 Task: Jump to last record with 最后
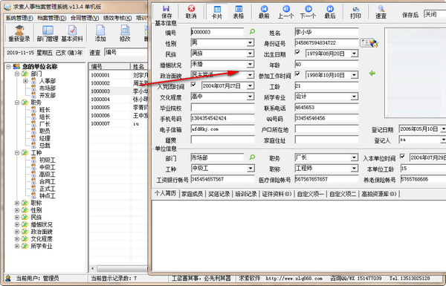330,12
